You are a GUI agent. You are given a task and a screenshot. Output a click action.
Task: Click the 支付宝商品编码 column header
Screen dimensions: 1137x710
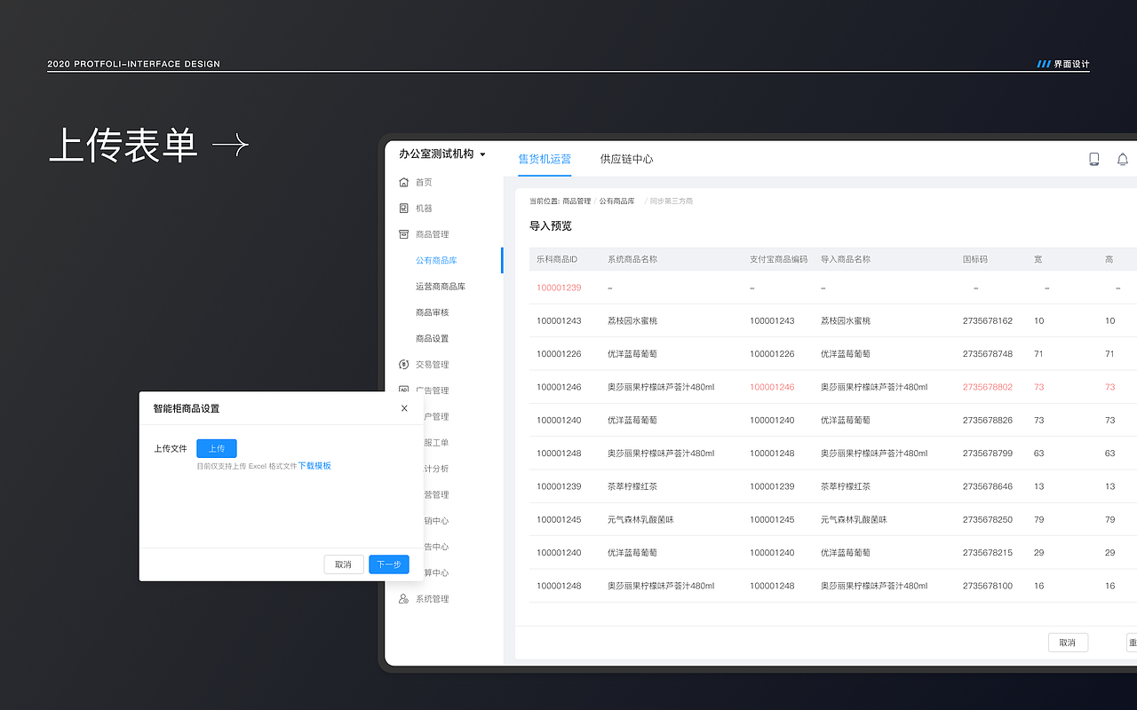(x=779, y=259)
